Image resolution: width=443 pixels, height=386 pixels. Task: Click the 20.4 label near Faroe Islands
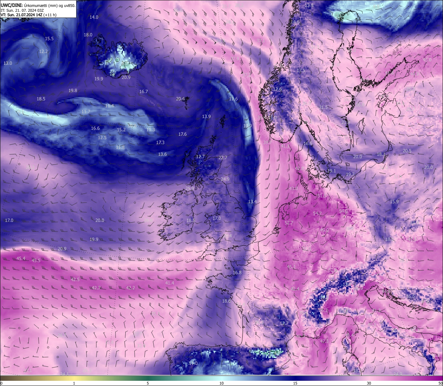pos(180,99)
